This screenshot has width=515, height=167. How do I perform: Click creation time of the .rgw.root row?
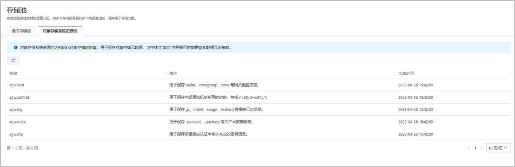tap(416, 85)
